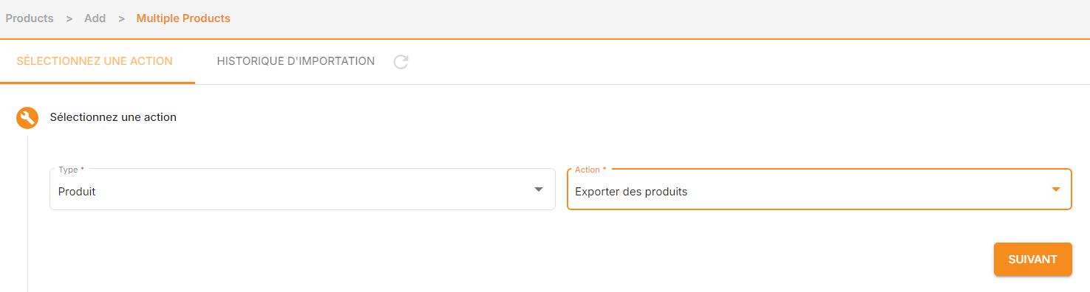Click the Type * field label
Screen dimensions: 1090x292
pos(71,170)
